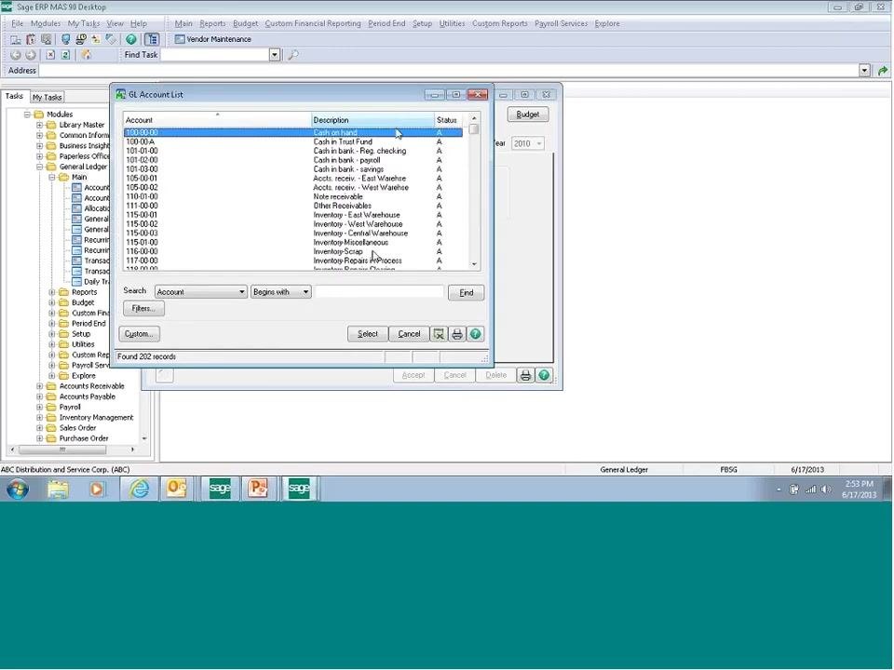Click help icon in the background maintenance window
894x670 pixels.
pos(544,375)
